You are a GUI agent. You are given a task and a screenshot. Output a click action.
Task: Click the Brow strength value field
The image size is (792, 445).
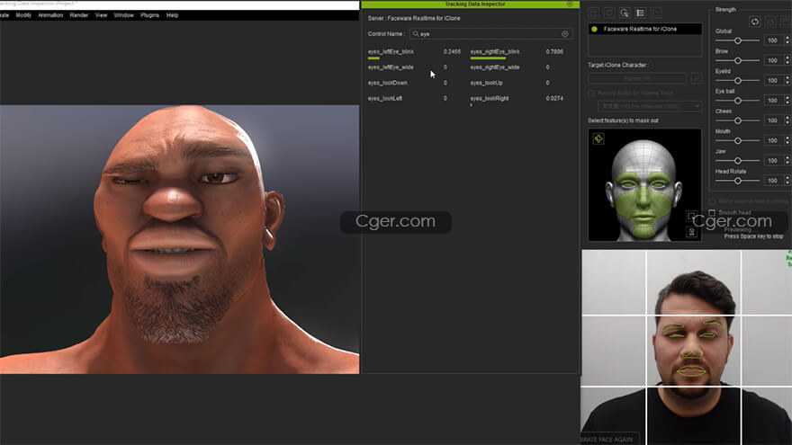click(x=772, y=60)
